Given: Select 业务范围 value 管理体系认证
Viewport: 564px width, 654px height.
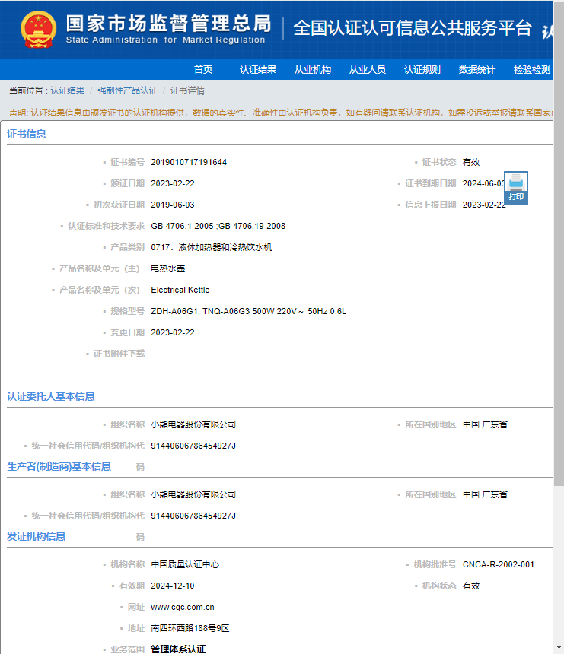Looking at the screenshot, I should point(178,649).
